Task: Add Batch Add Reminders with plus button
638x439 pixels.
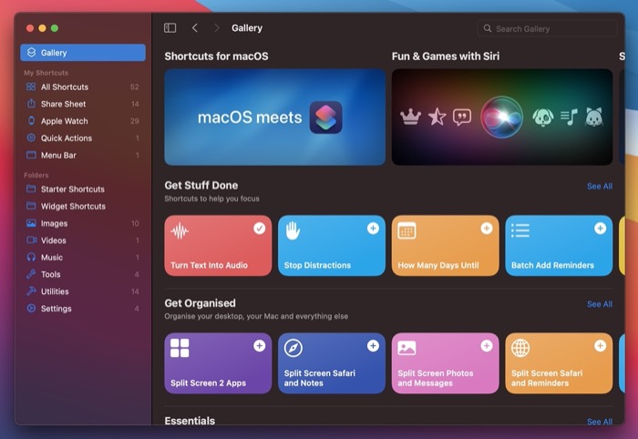Action: click(x=600, y=229)
